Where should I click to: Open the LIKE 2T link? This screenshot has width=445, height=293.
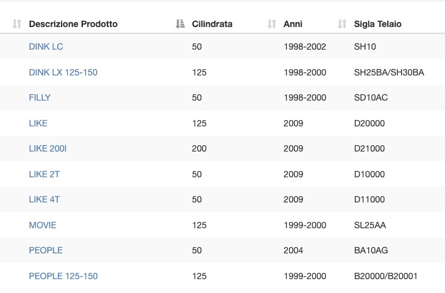click(x=44, y=174)
